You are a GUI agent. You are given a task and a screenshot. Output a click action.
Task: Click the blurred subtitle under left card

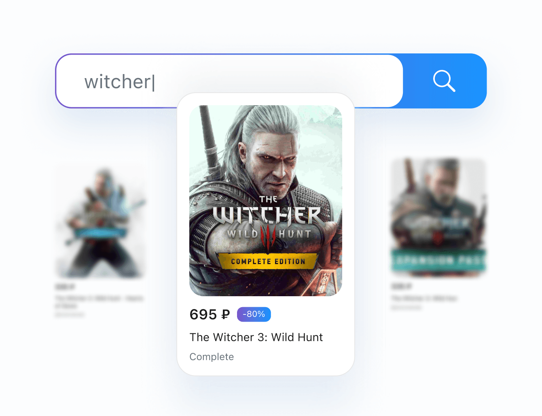point(70,314)
